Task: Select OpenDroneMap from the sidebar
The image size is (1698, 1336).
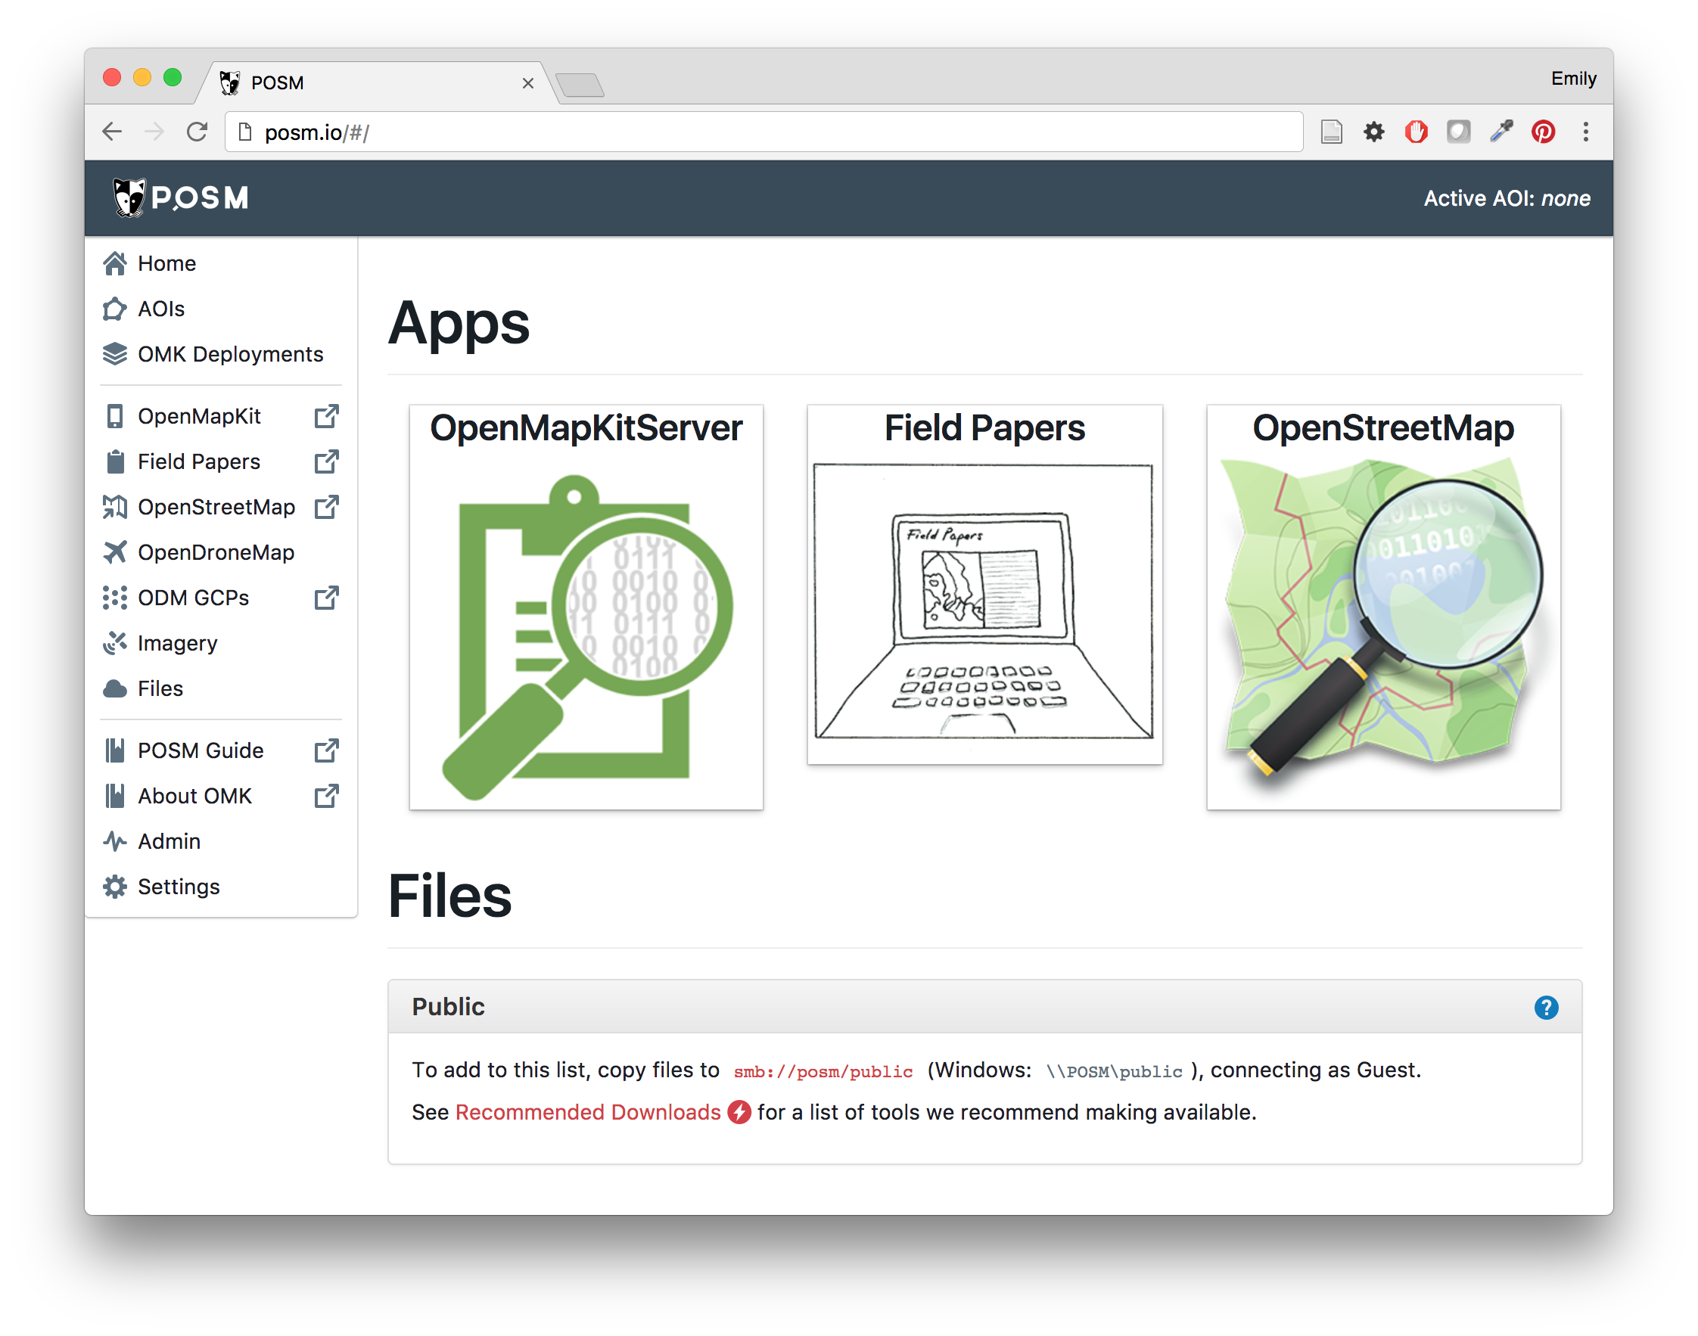Action: point(216,552)
